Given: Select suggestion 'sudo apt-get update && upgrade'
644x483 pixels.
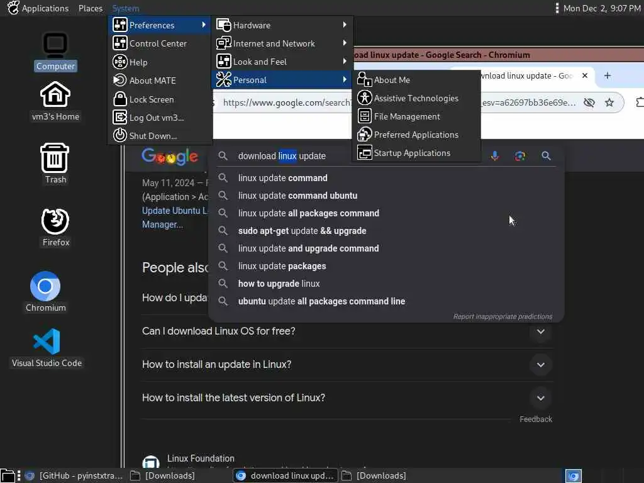Looking at the screenshot, I should (386, 231).
